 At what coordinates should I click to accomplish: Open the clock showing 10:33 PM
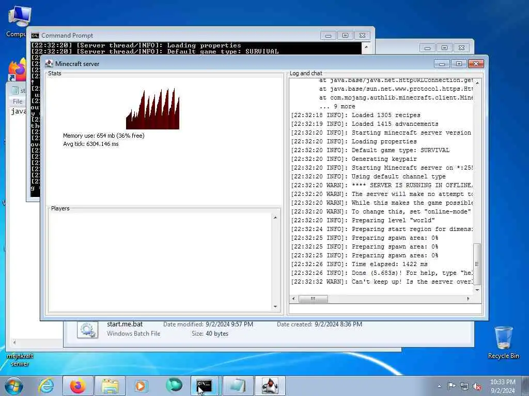(503, 386)
